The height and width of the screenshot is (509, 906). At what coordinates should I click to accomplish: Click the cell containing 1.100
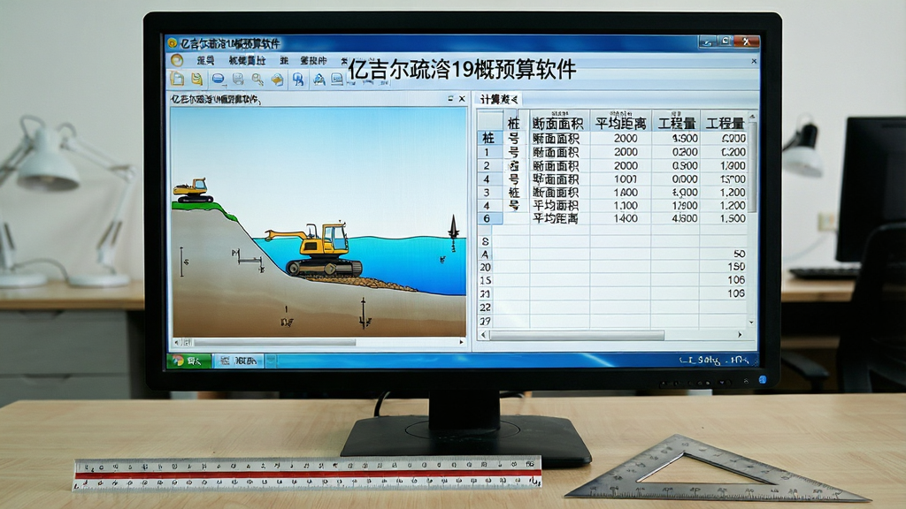click(x=620, y=205)
